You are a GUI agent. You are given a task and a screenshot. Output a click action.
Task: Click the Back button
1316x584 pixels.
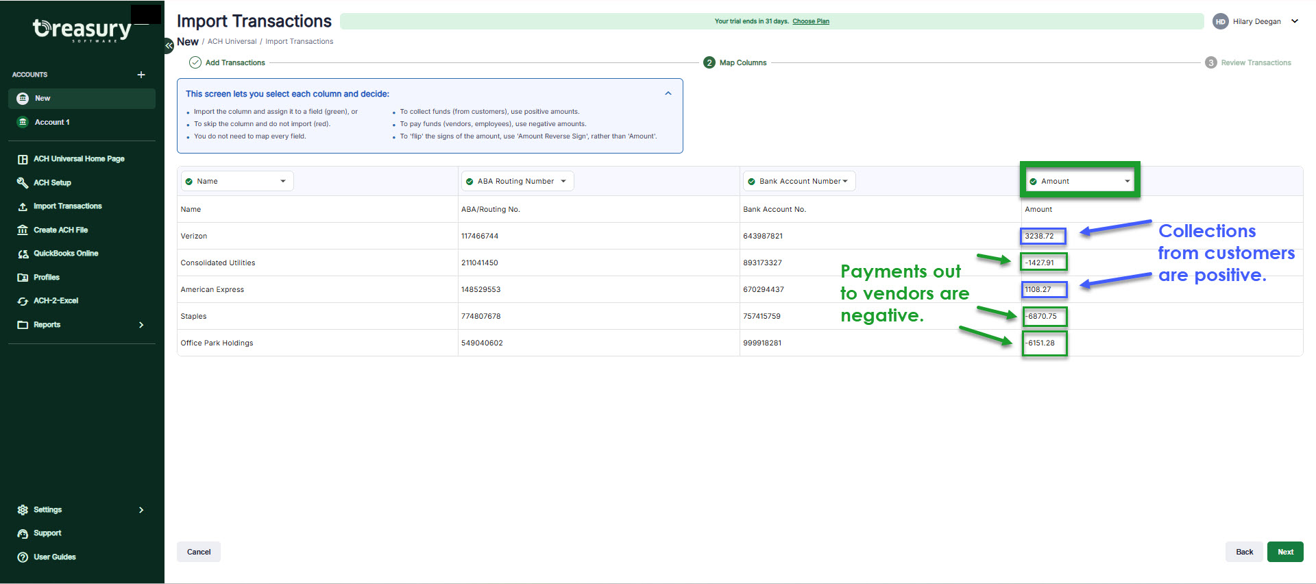click(x=1244, y=552)
